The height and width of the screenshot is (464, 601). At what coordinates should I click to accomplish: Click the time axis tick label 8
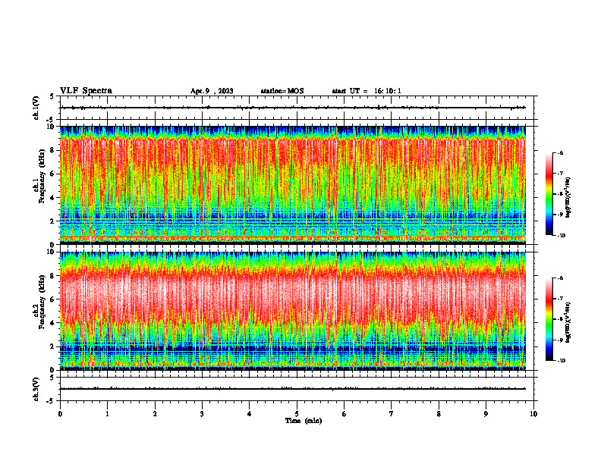439,414
